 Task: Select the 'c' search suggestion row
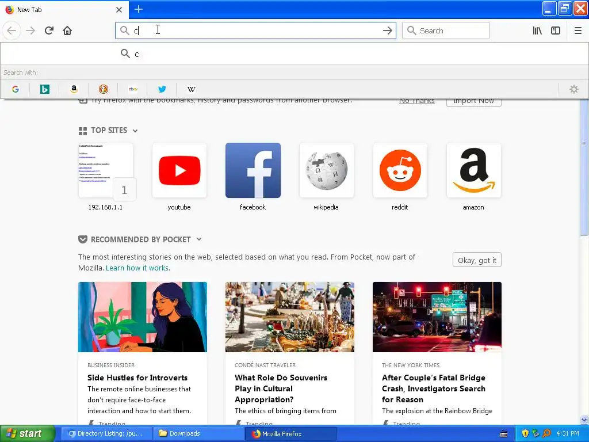tap(294, 54)
